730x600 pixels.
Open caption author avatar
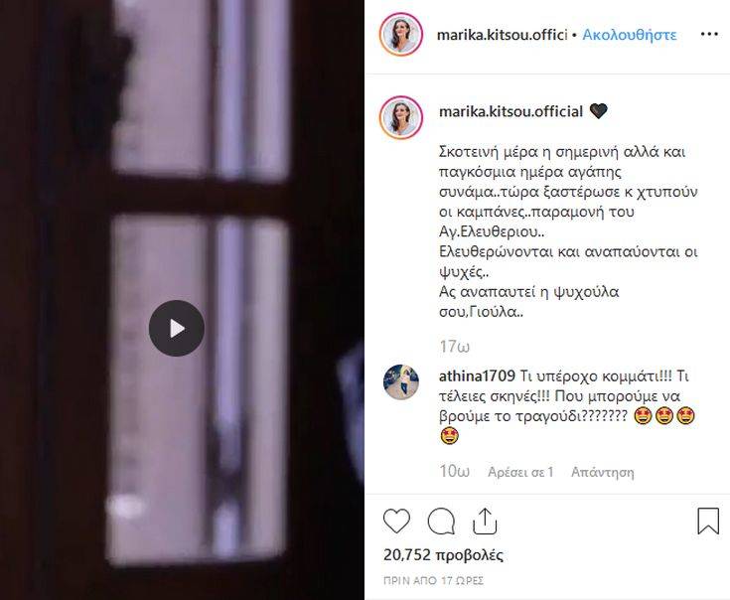pos(401,117)
